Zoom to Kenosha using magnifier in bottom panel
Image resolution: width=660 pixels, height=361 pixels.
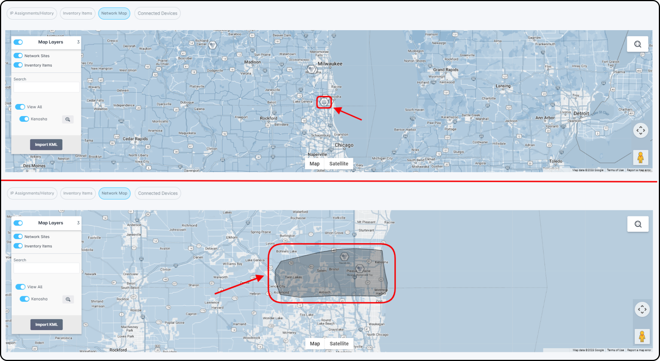(x=68, y=300)
